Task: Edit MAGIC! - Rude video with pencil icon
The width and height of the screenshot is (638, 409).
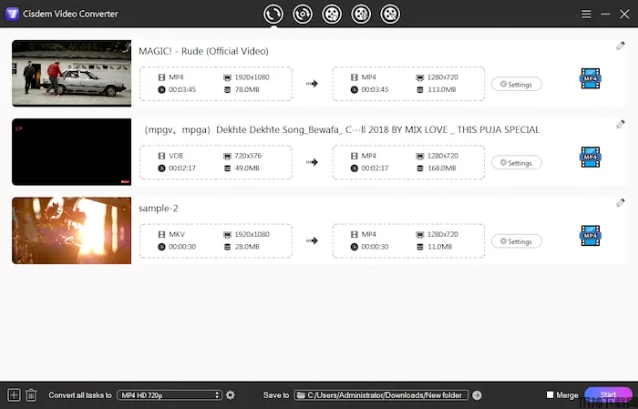Action: (620, 46)
